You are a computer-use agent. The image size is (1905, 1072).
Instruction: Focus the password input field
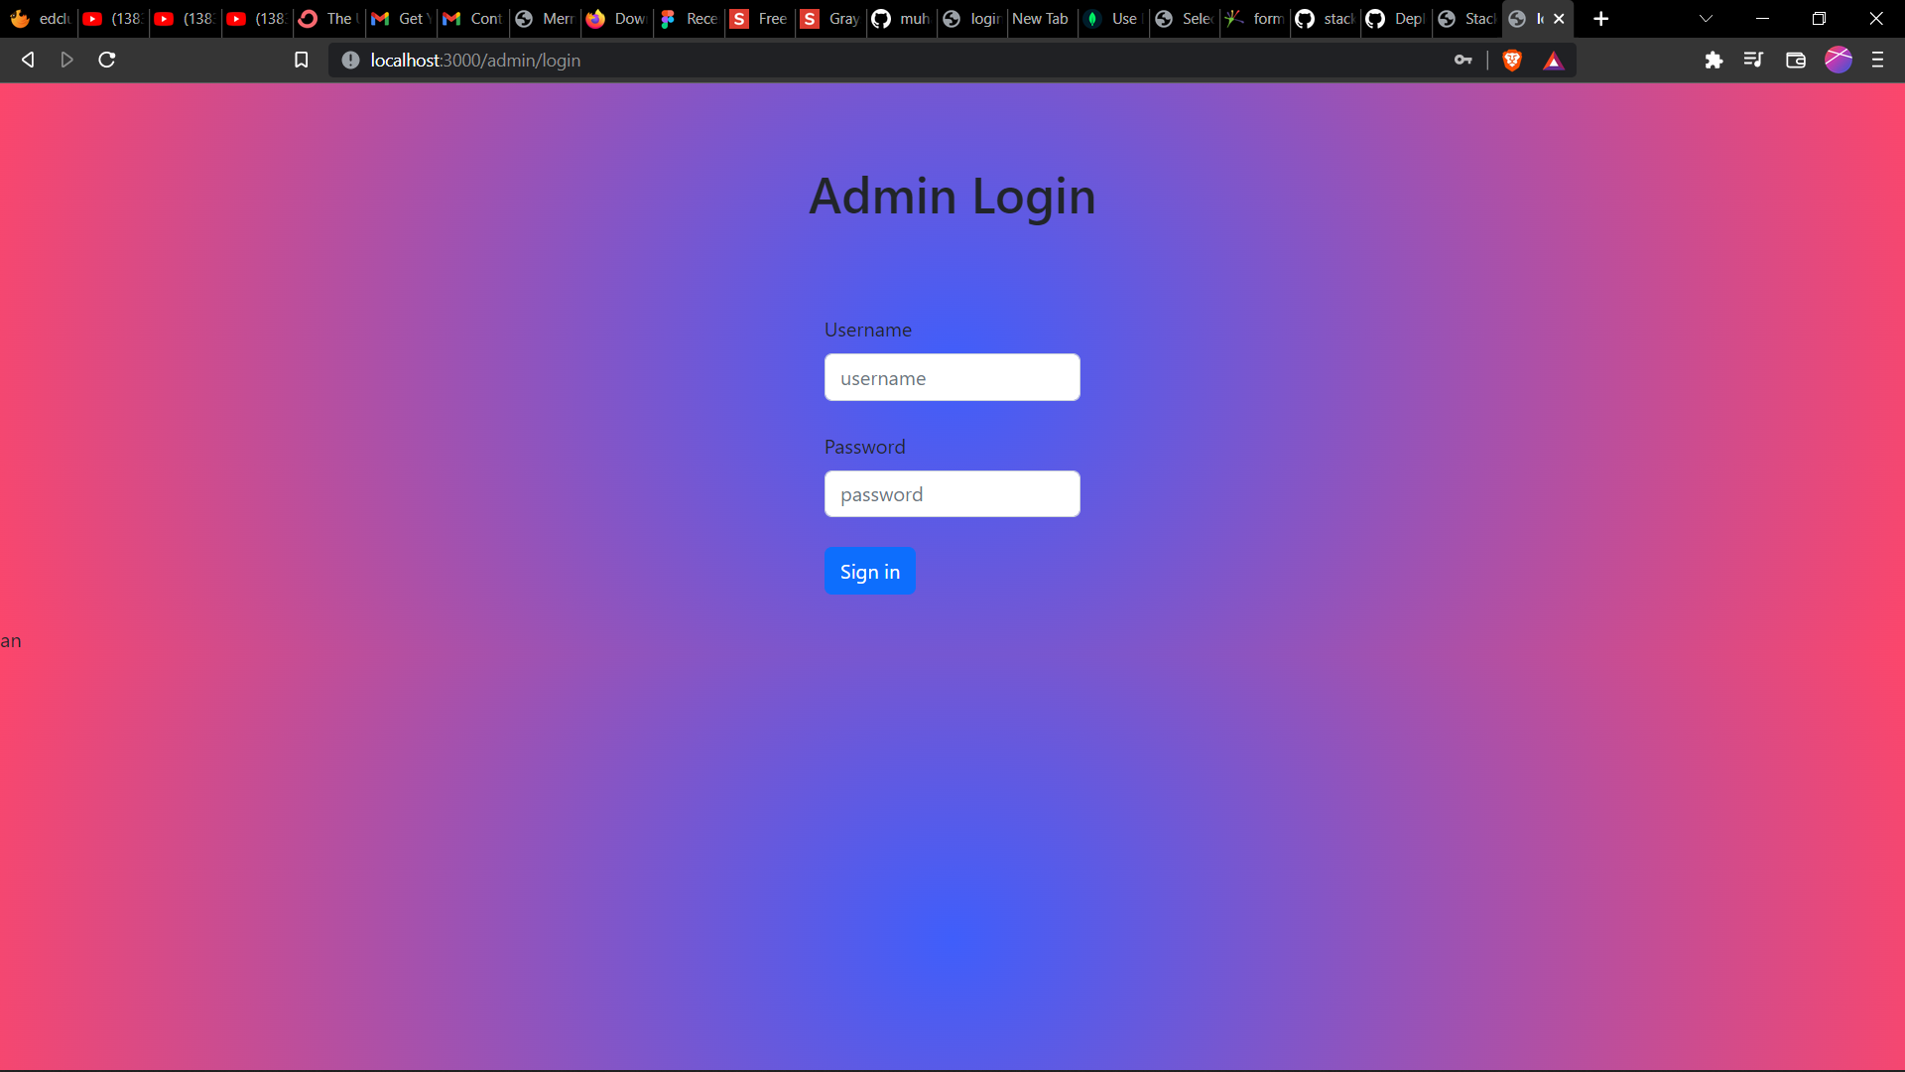click(x=952, y=494)
